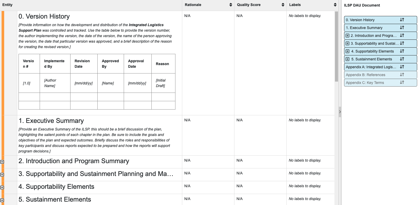Expand the 4. Supportability Elements table row

[2, 187]
